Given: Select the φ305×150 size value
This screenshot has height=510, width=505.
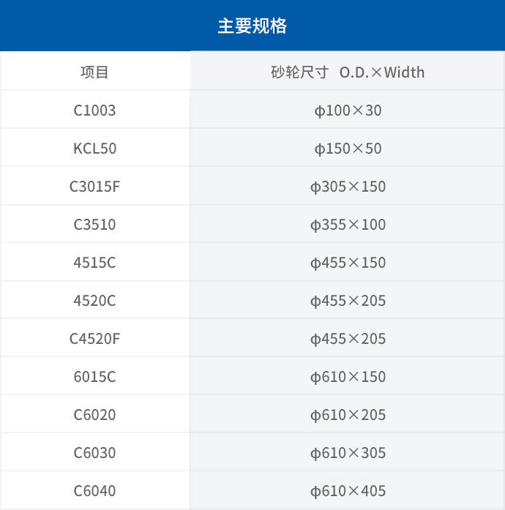Looking at the screenshot, I should click(x=348, y=187).
